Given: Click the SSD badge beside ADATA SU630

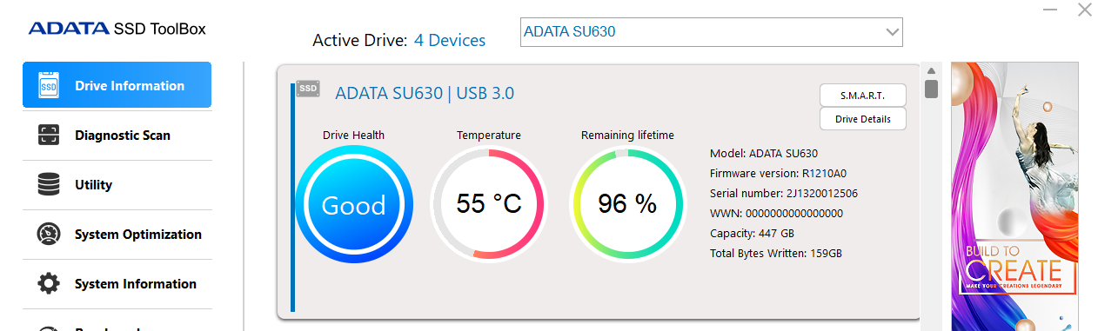Looking at the screenshot, I should point(308,89).
